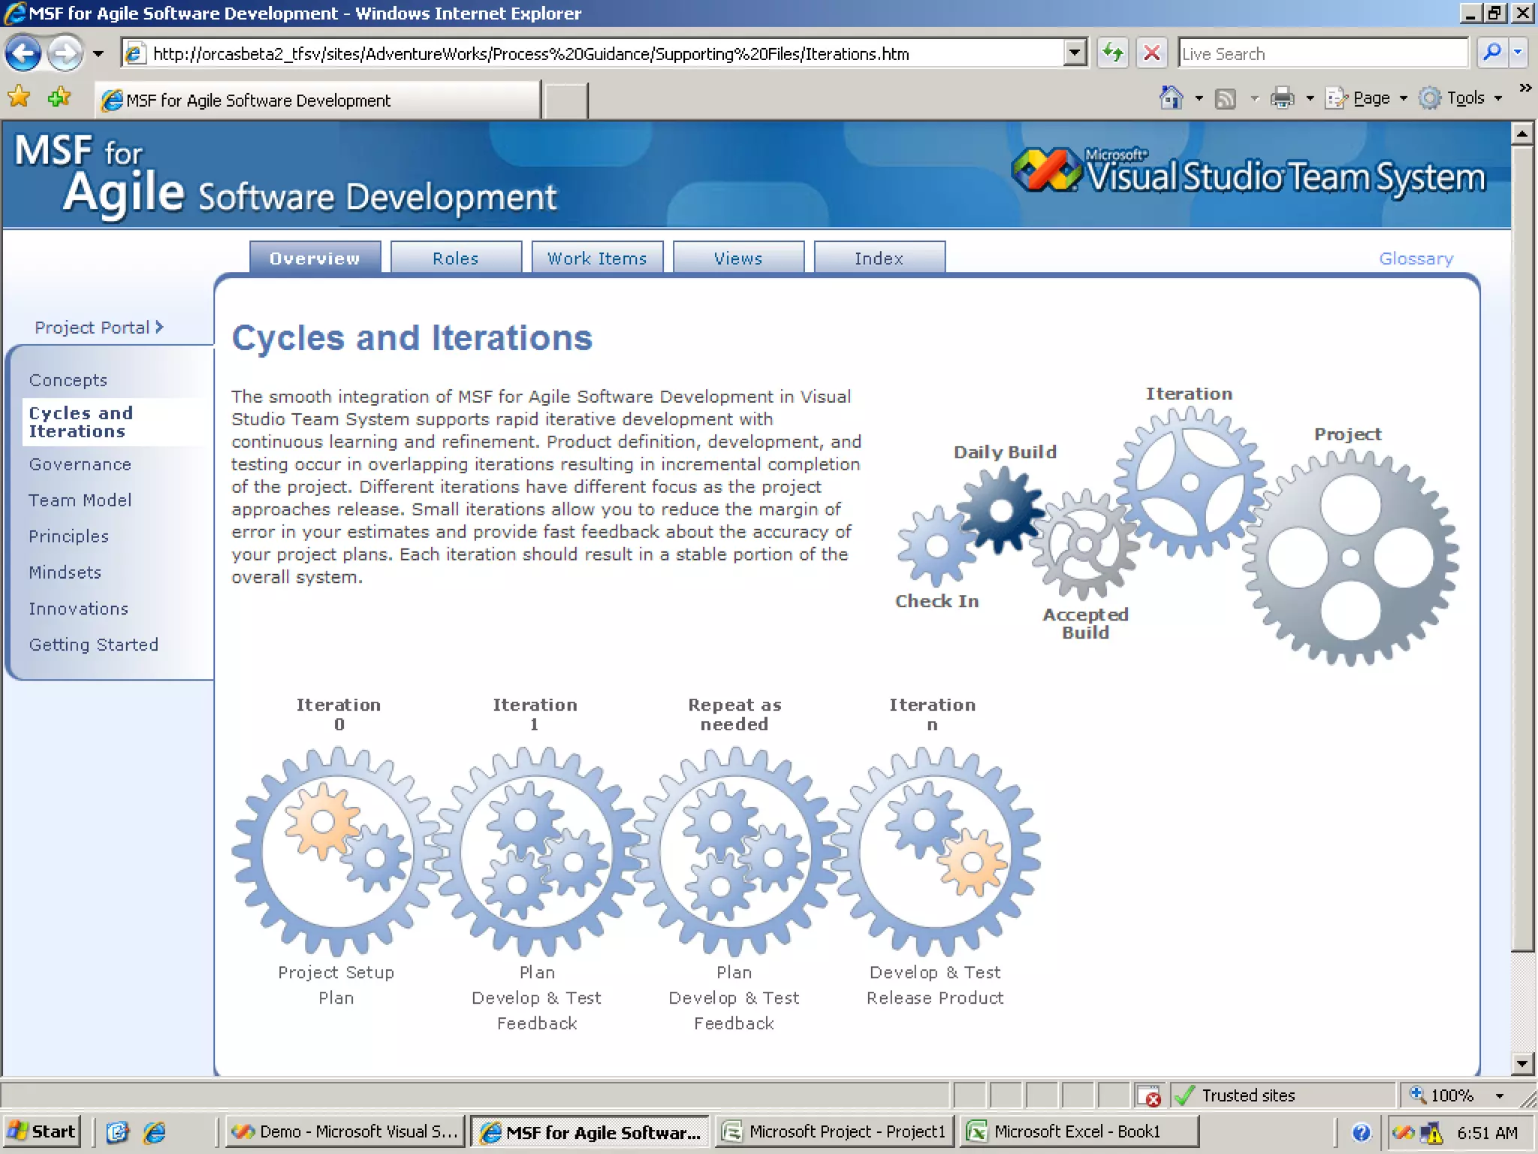
Task: Click the Home toolbar icon
Action: pos(1171,98)
